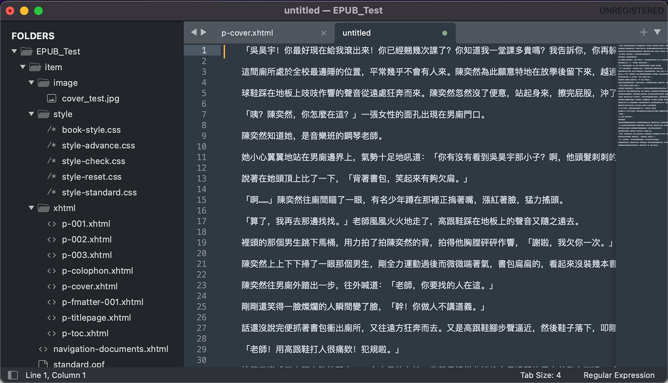668x383 pixels.
Task: Click markup icon beside p-colophon.xhtml
Action: point(52,270)
